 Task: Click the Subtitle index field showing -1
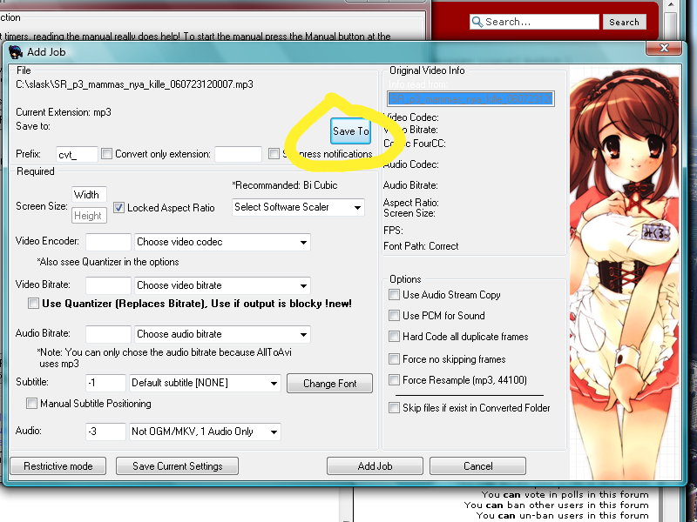point(105,383)
